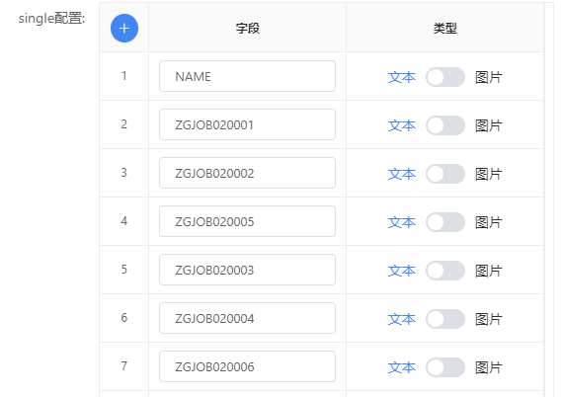Focus the NAME field input
Viewport: 562px width, 397px height.
pyautogui.click(x=247, y=76)
